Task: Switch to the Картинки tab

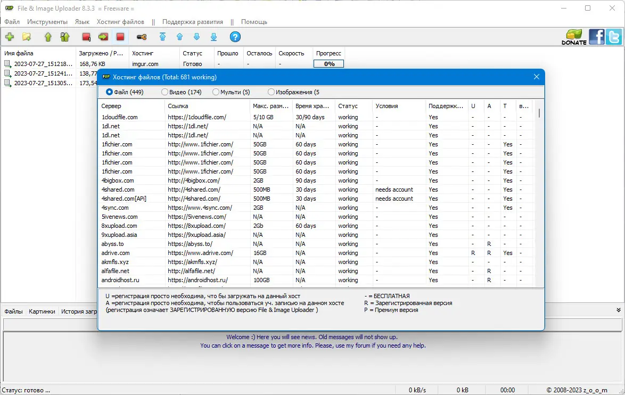Action: [x=42, y=311]
